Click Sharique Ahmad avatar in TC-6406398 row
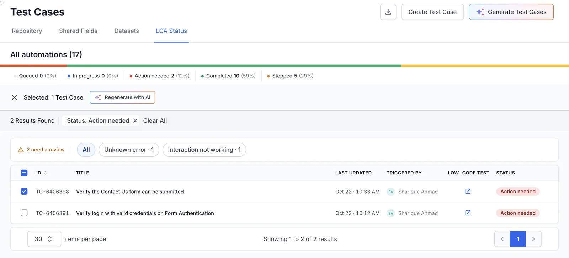 pyautogui.click(x=391, y=192)
